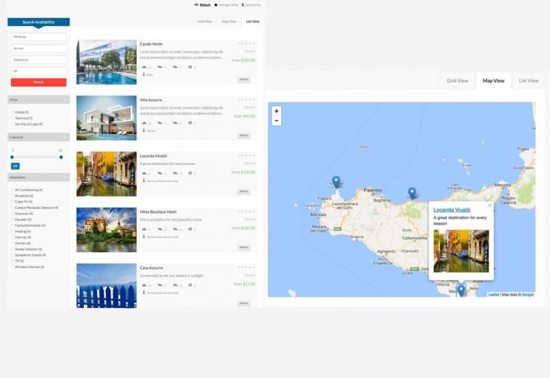
Task: Check the San Vito lo Capo filter
Action: (12, 124)
